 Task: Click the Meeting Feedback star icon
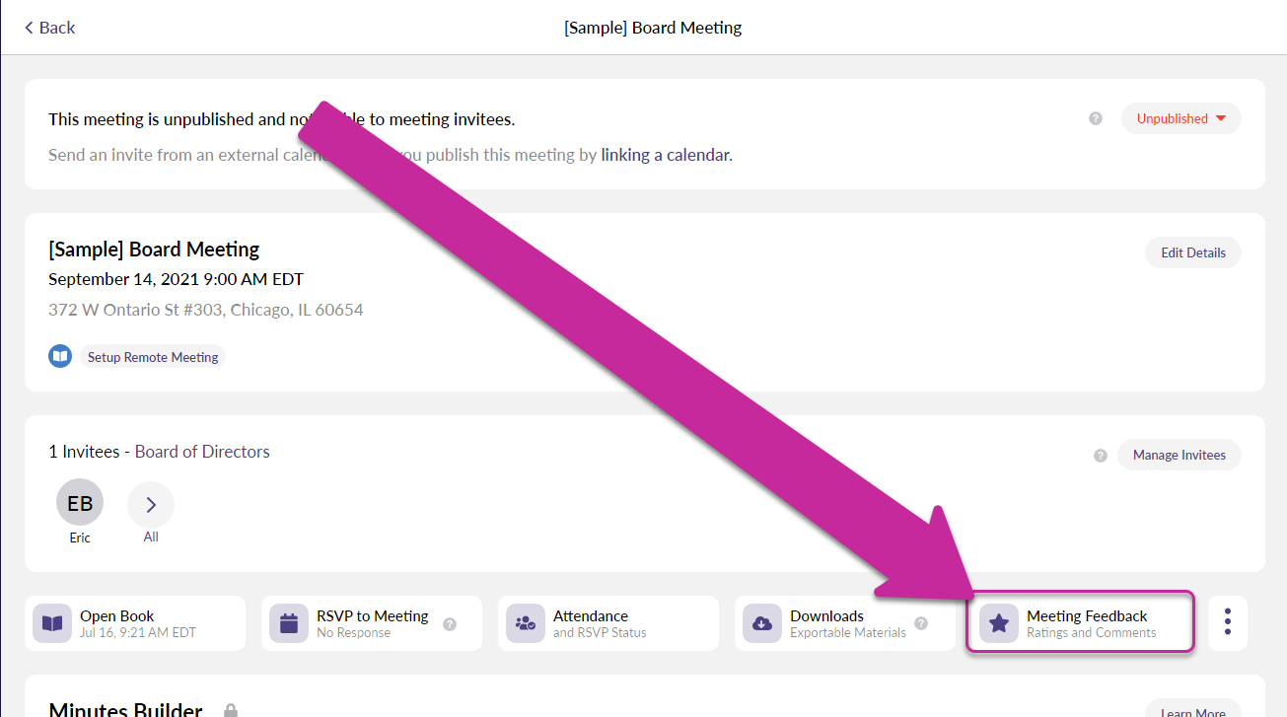click(999, 623)
